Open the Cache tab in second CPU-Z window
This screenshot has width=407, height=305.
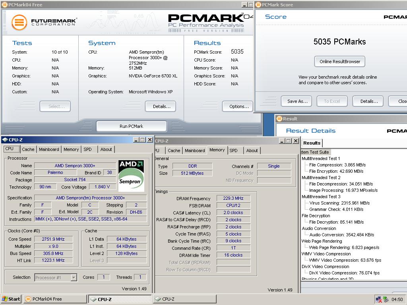coord(174,151)
